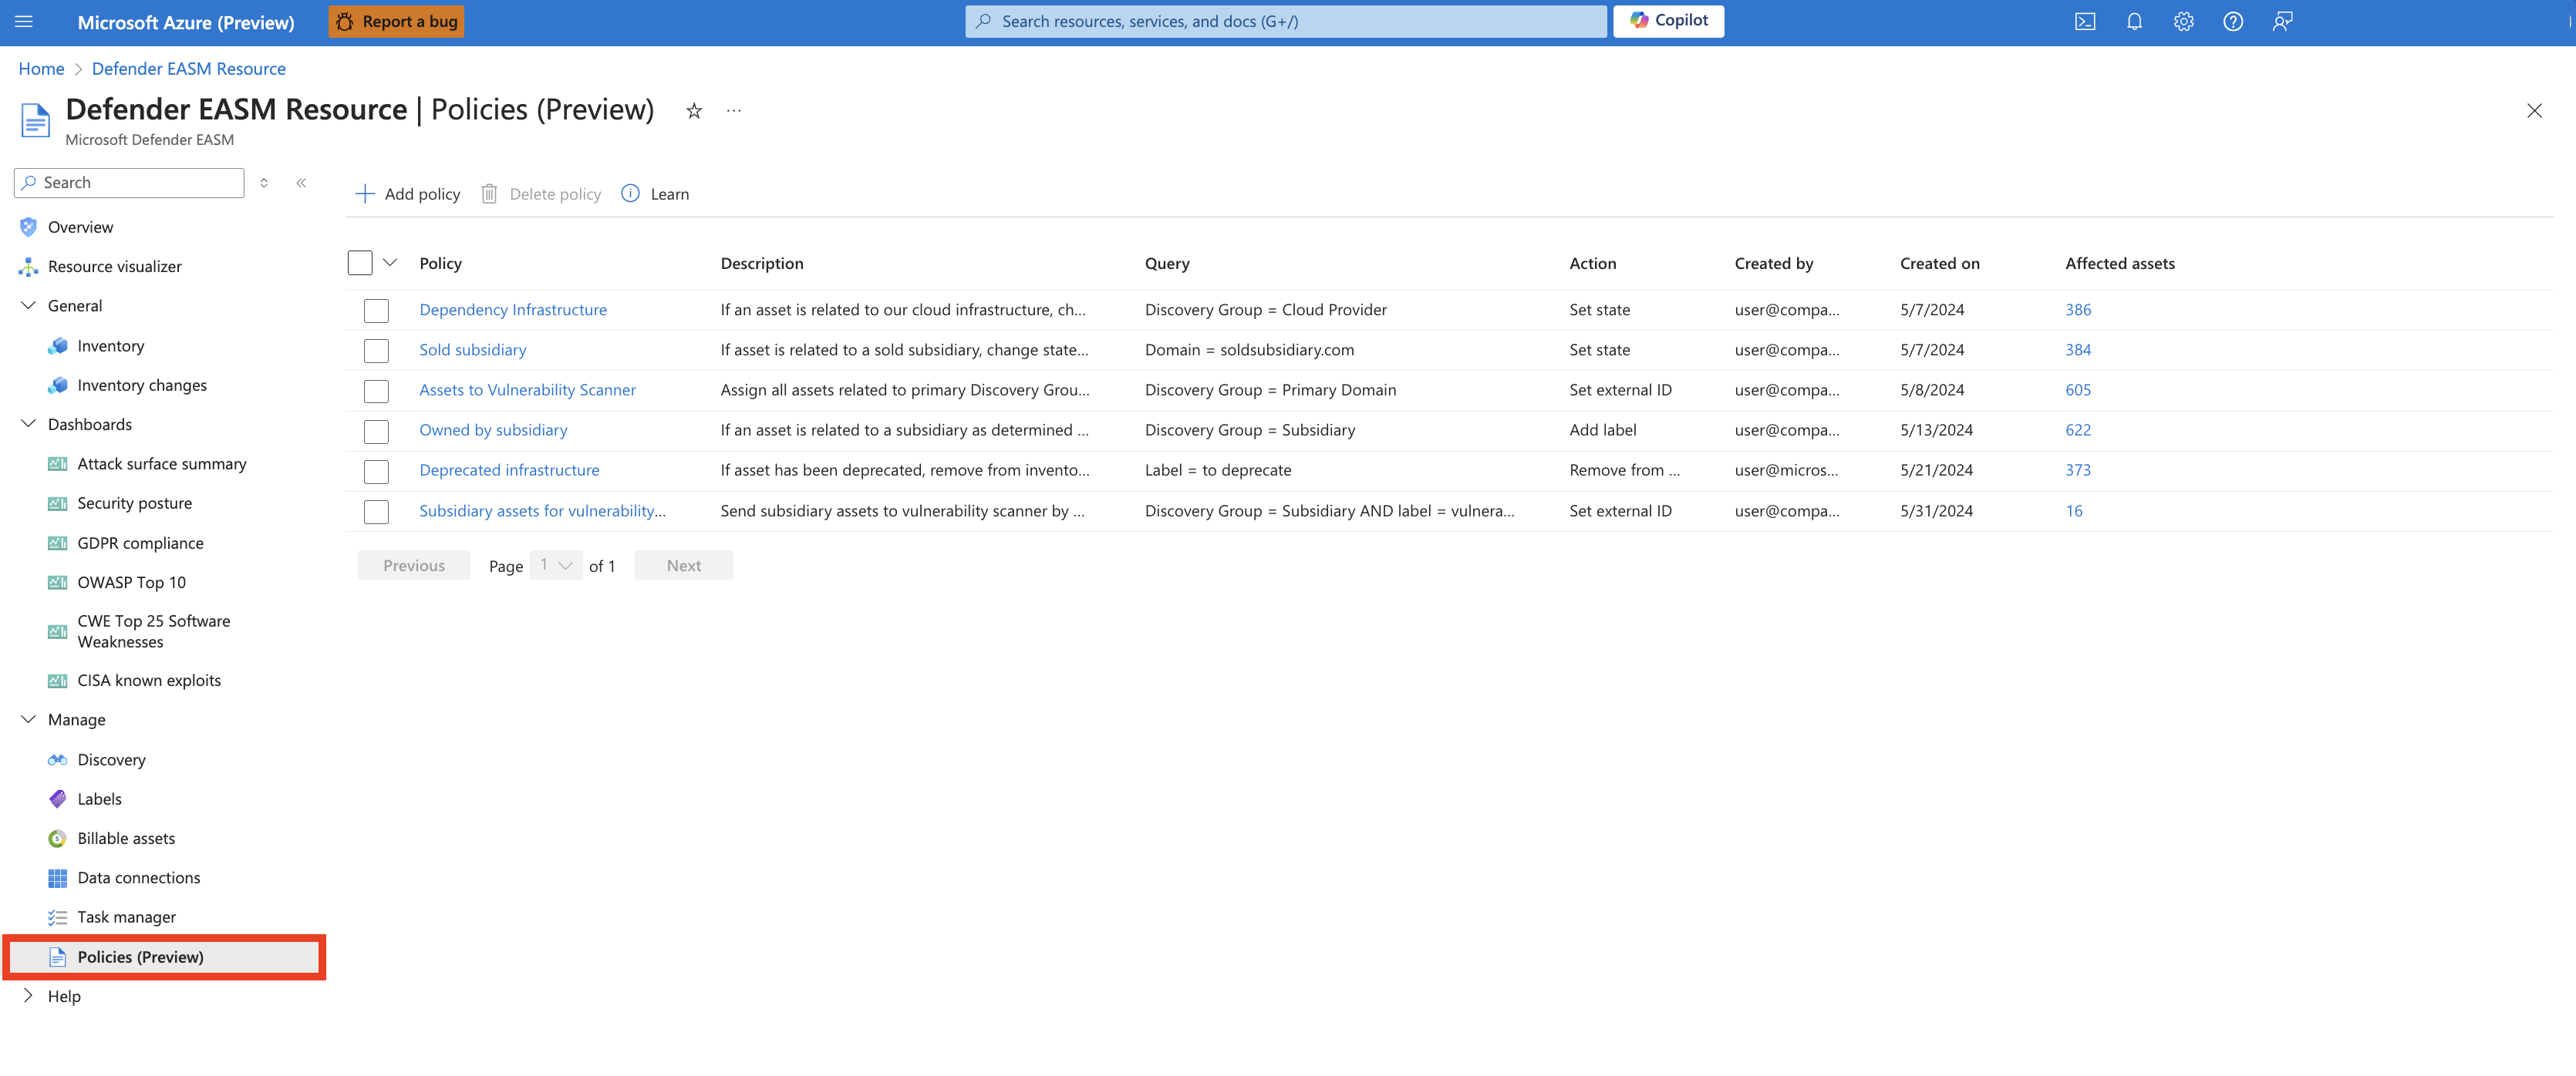This screenshot has width=2576, height=1076.
Task: Open the portal settings gear icon
Action: pos(2183,22)
